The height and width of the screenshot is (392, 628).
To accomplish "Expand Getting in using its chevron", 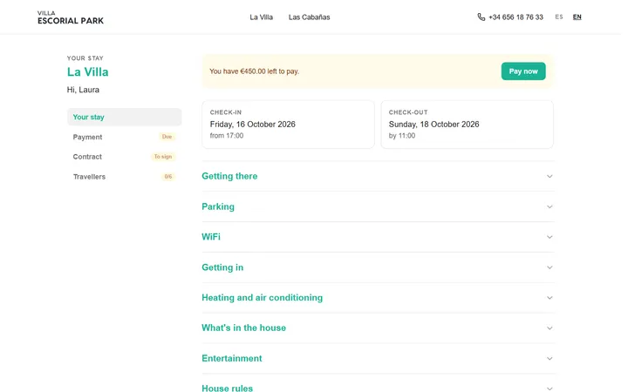I will pyautogui.click(x=549, y=267).
